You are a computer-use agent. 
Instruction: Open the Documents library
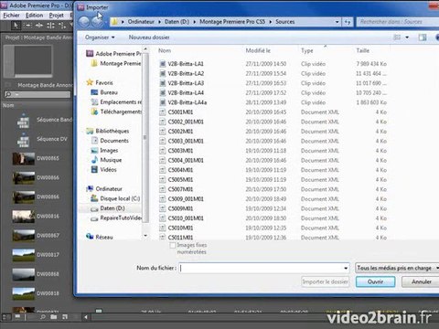110,141
